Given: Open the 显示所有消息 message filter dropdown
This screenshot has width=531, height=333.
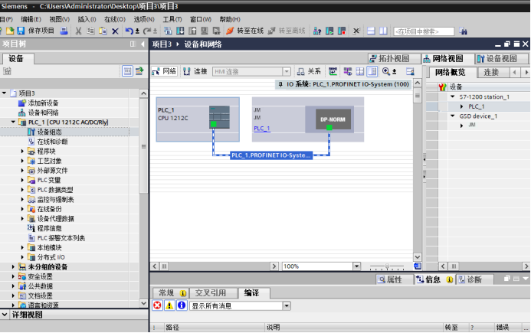Looking at the screenshot, I should (x=287, y=306).
